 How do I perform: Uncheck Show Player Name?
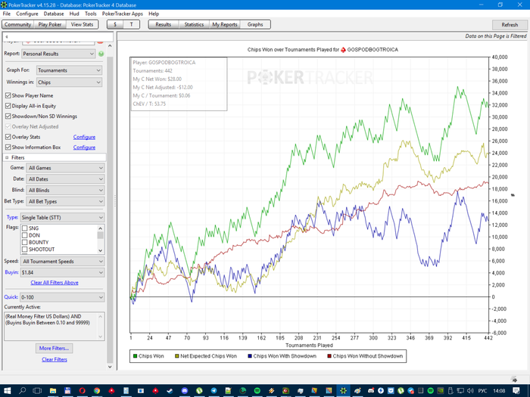point(8,95)
